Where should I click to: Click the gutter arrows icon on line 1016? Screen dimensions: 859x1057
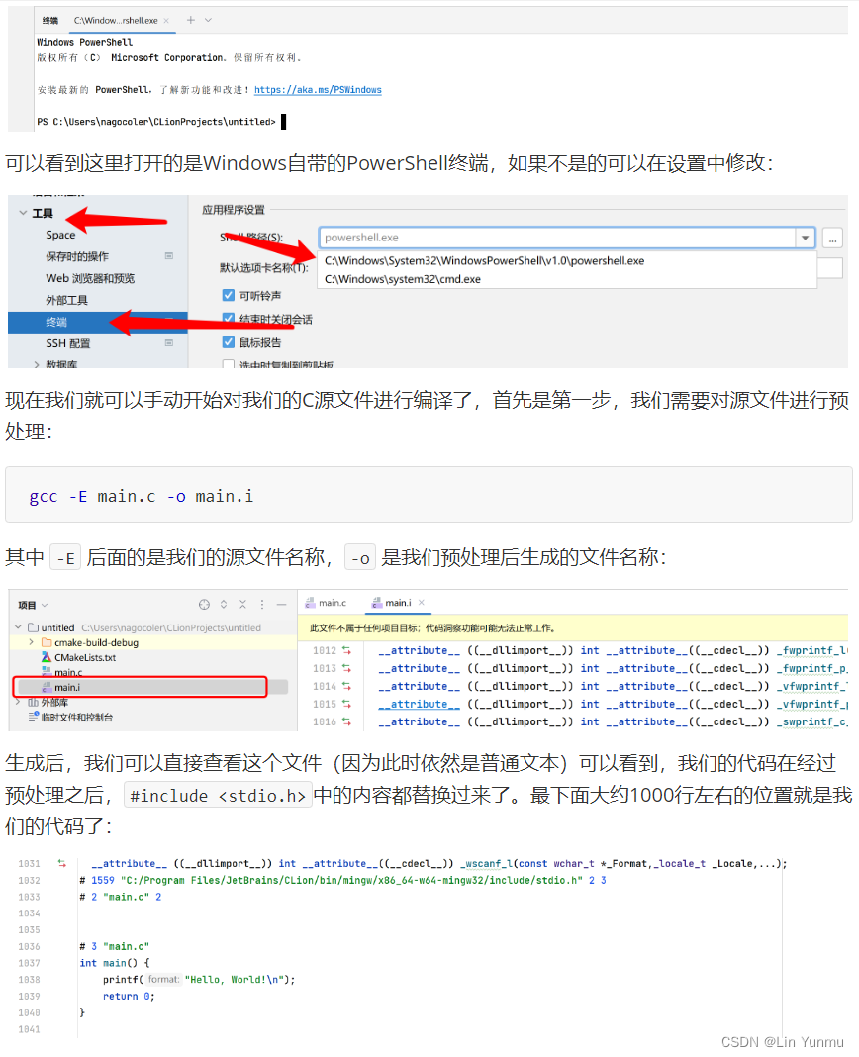pos(346,721)
